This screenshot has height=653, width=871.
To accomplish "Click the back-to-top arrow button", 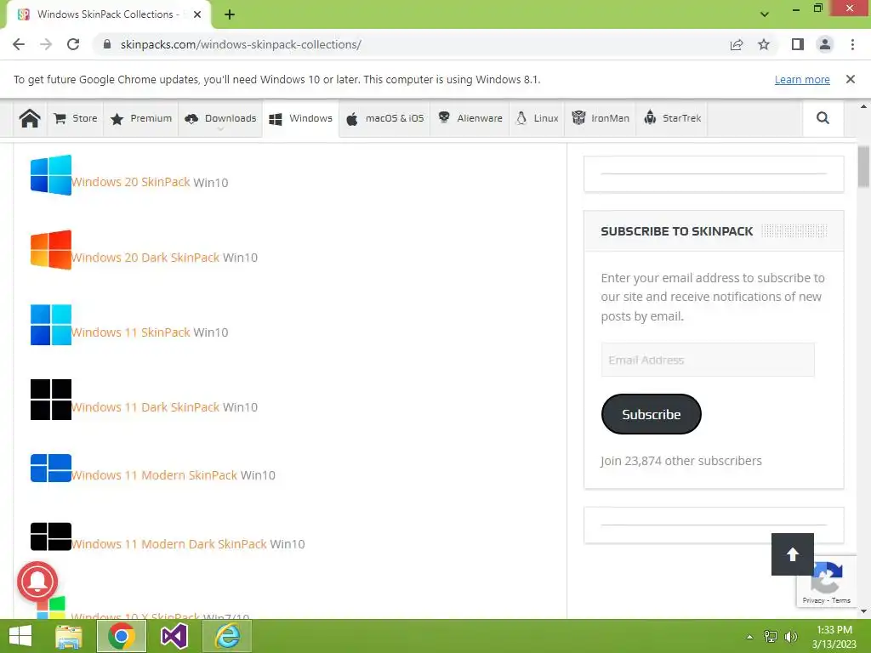I will (x=793, y=554).
